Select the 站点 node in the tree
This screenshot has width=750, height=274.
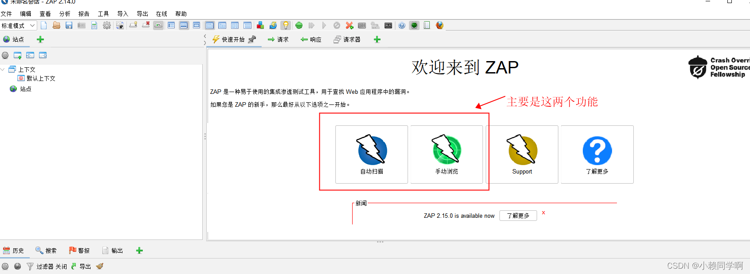point(20,89)
